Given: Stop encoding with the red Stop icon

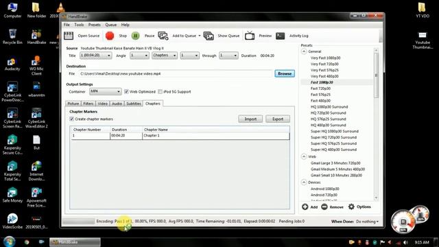Looking at the screenshot, I should [110, 36].
